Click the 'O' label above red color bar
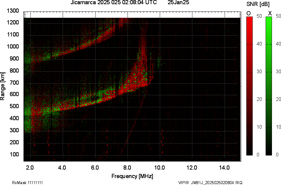The width and height of the screenshot is (281, 185). pyautogui.click(x=248, y=13)
